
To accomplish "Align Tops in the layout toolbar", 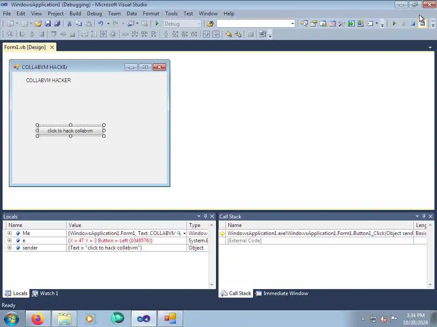I will click(54, 34).
